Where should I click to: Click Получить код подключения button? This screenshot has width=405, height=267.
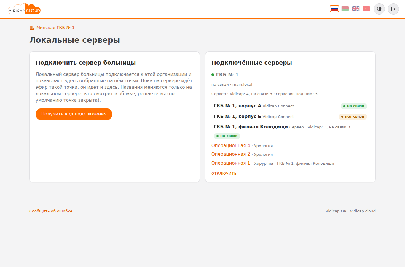tap(74, 114)
